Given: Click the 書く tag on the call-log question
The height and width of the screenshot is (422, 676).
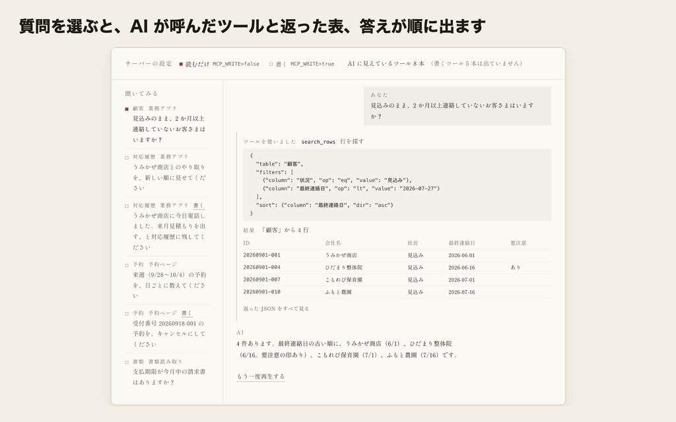Looking at the screenshot, I should pos(198,206).
